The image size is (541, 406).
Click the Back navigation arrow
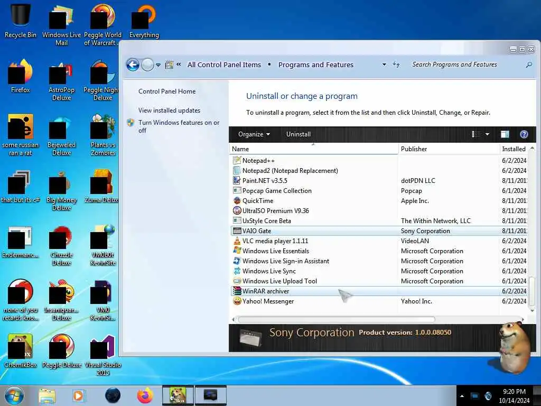133,64
